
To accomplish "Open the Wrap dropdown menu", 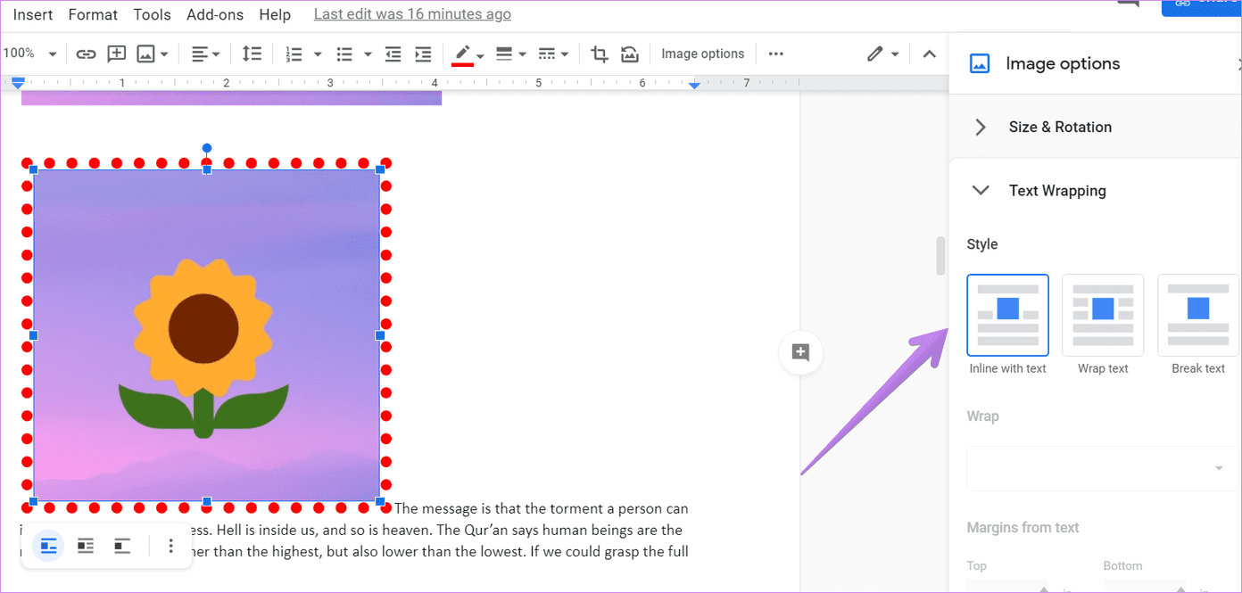I will [x=1101, y=467].
